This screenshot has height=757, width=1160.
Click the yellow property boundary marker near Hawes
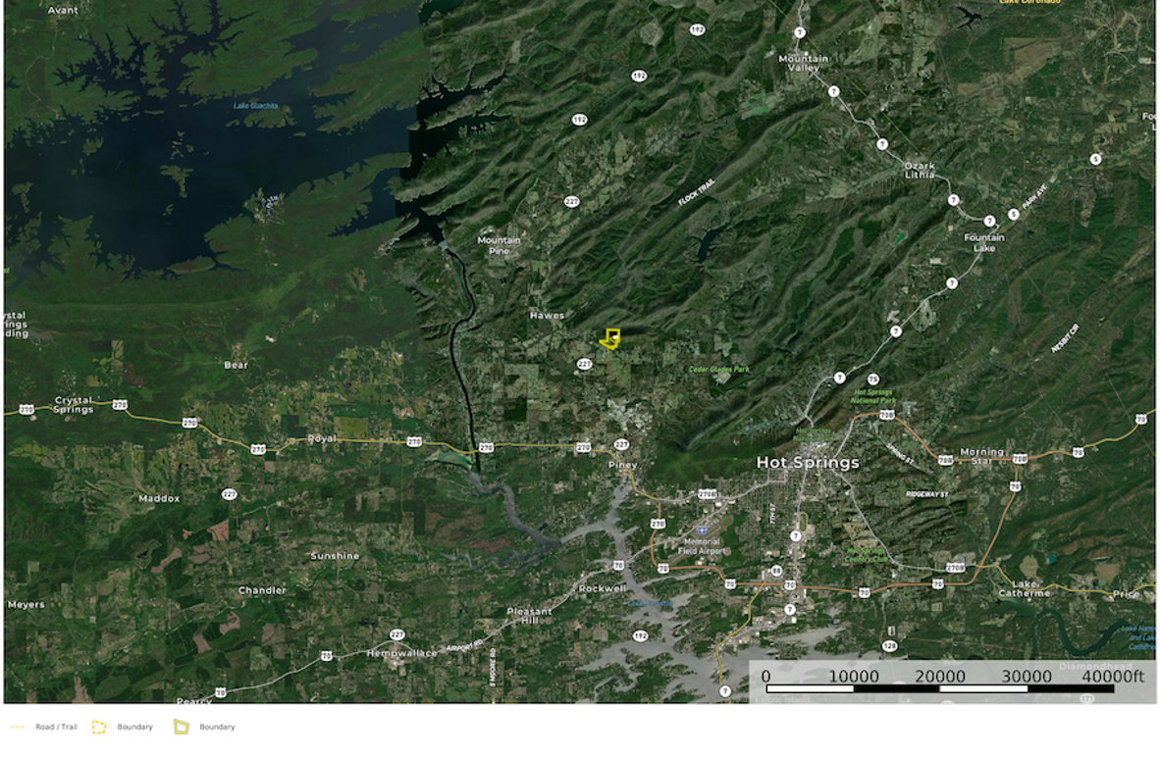pos(610,339)
